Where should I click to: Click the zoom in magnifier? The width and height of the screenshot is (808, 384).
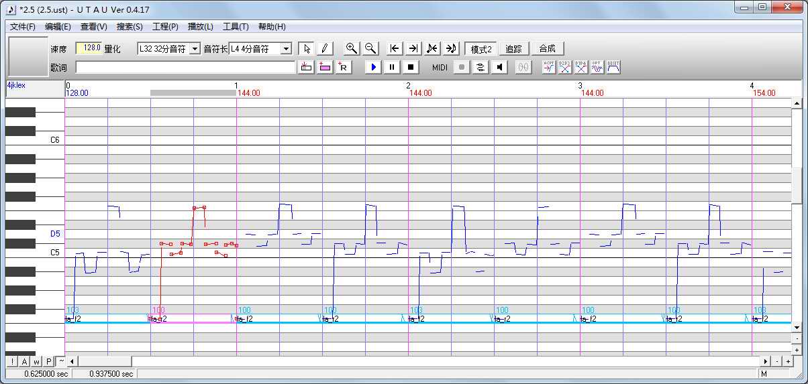click(351, 49)
